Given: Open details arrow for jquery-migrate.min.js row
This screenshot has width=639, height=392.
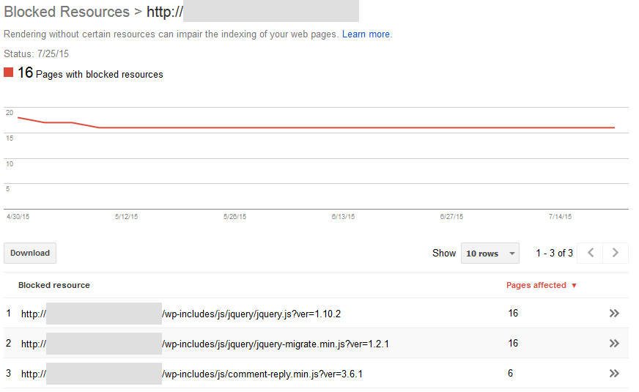Looking at the screenshot, I should [614, 344].
